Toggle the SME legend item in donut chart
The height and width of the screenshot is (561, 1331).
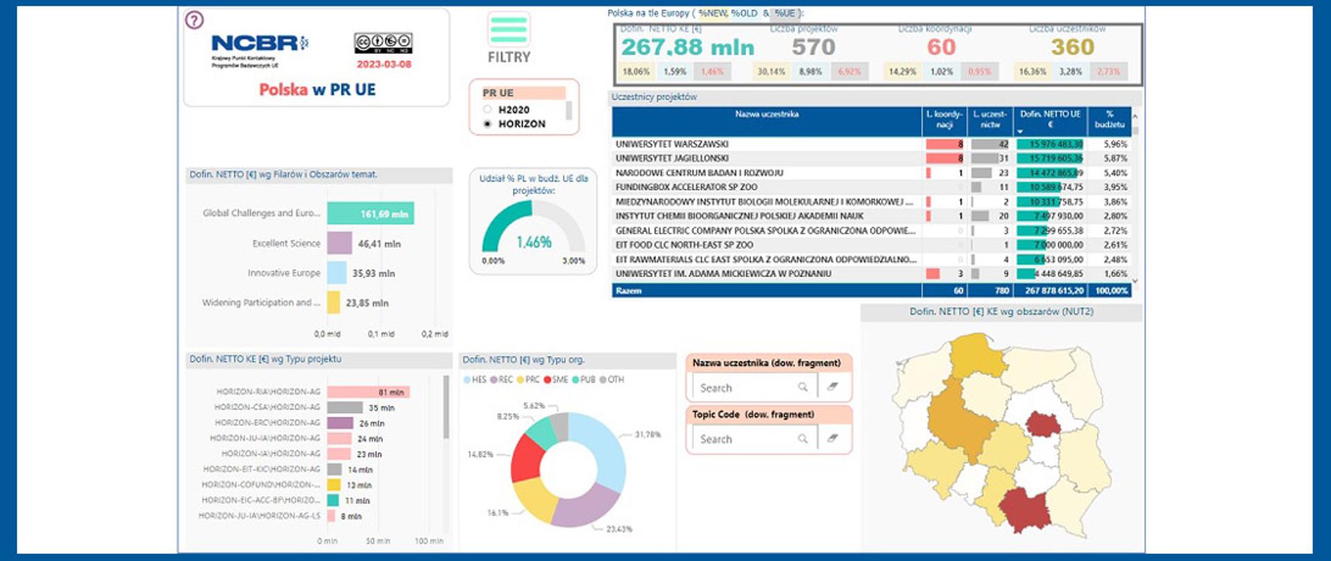[556, 380]
